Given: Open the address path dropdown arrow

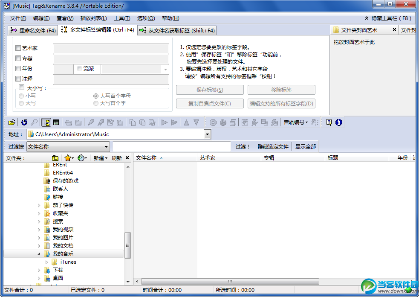Looking at the screenshot, I should tap(207, 134).
